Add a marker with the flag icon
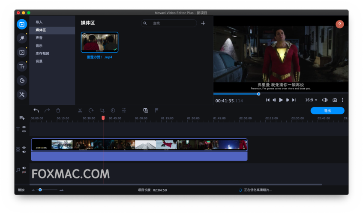The height and width of the screenshot is (214, 363). coord(156,110)
